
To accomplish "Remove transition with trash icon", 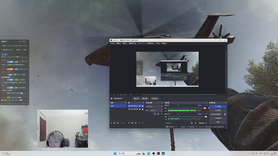I will click(158, 114).
